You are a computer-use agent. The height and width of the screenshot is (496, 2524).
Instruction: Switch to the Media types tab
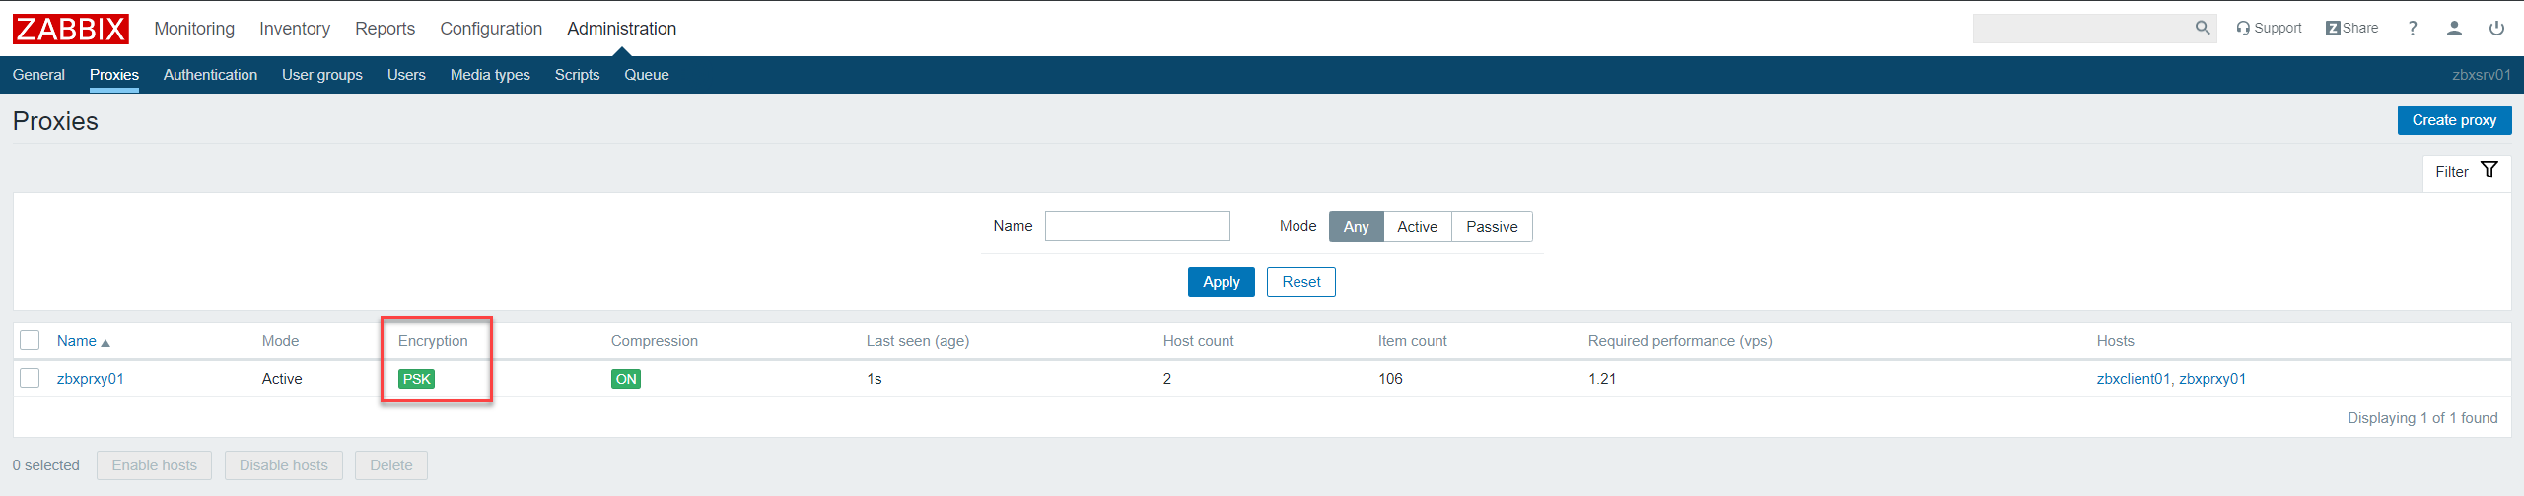(x=490, y=75)
